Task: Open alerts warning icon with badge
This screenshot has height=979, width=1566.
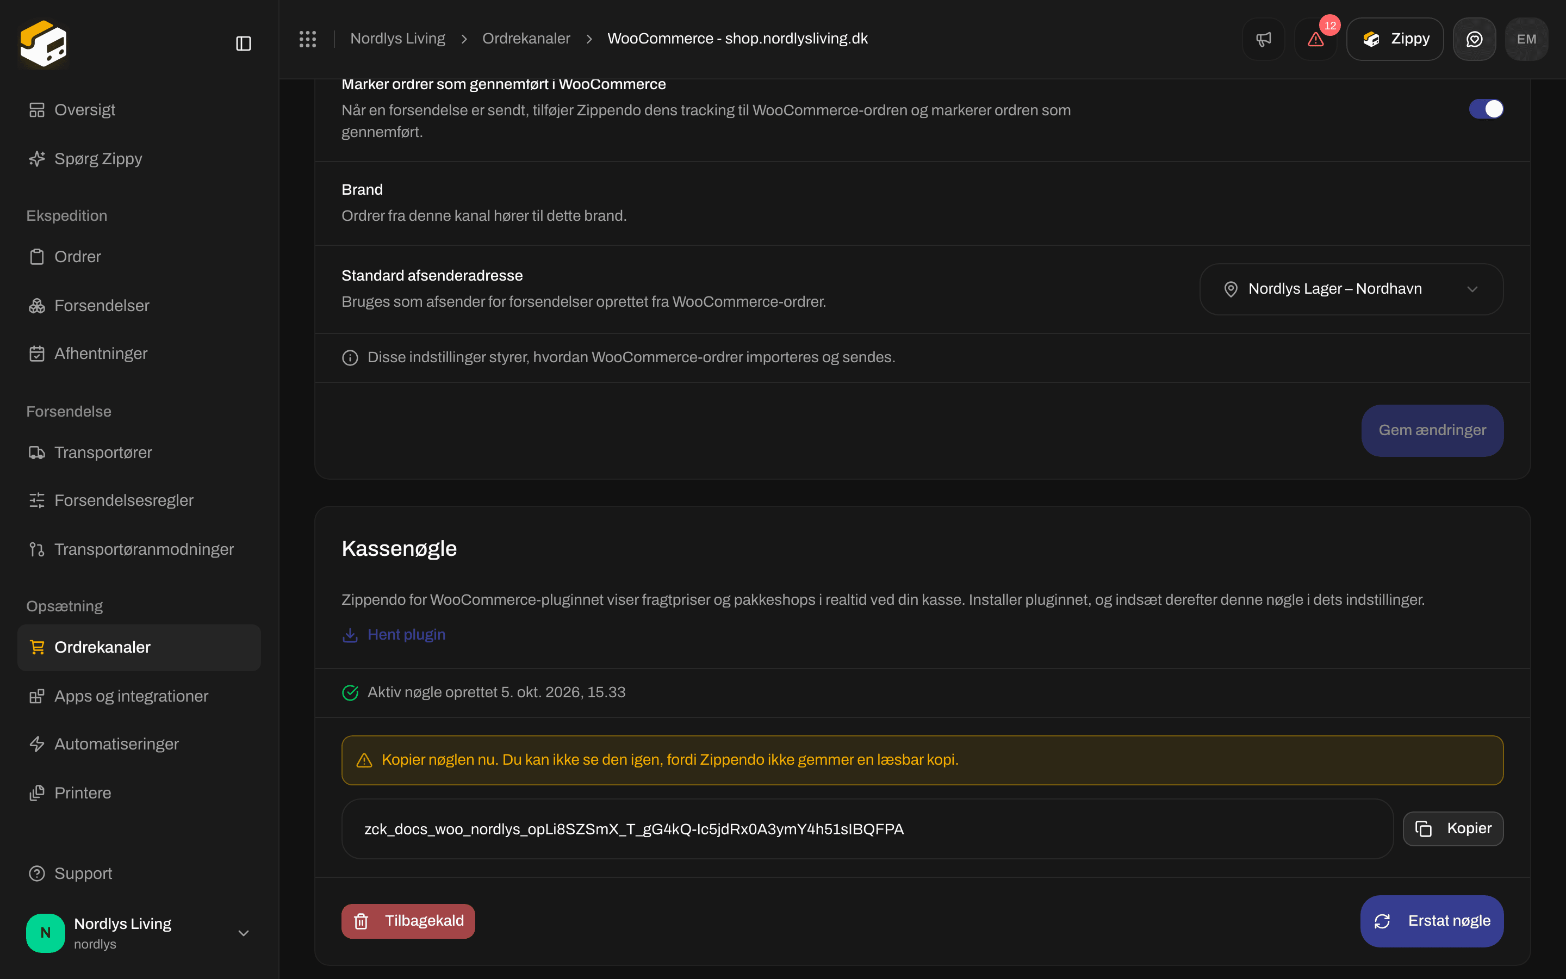Action: coord(1315,39)
